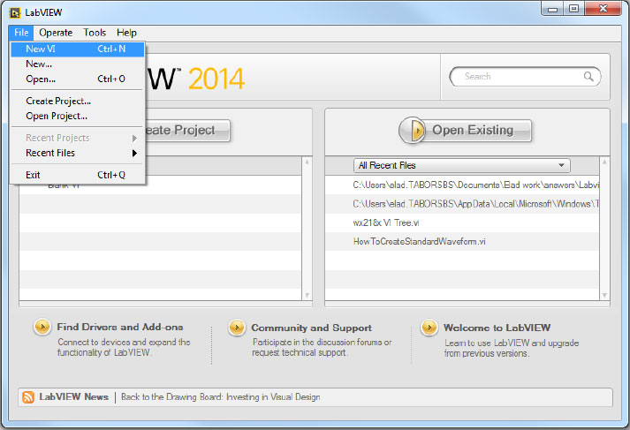Open the Tools menu
Viewport: 630px width, 430px height.
pos(95,33)
